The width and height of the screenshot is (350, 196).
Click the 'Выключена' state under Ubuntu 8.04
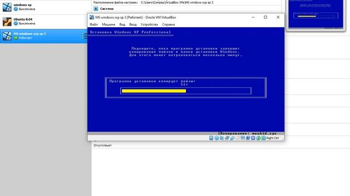coord(27,23)
